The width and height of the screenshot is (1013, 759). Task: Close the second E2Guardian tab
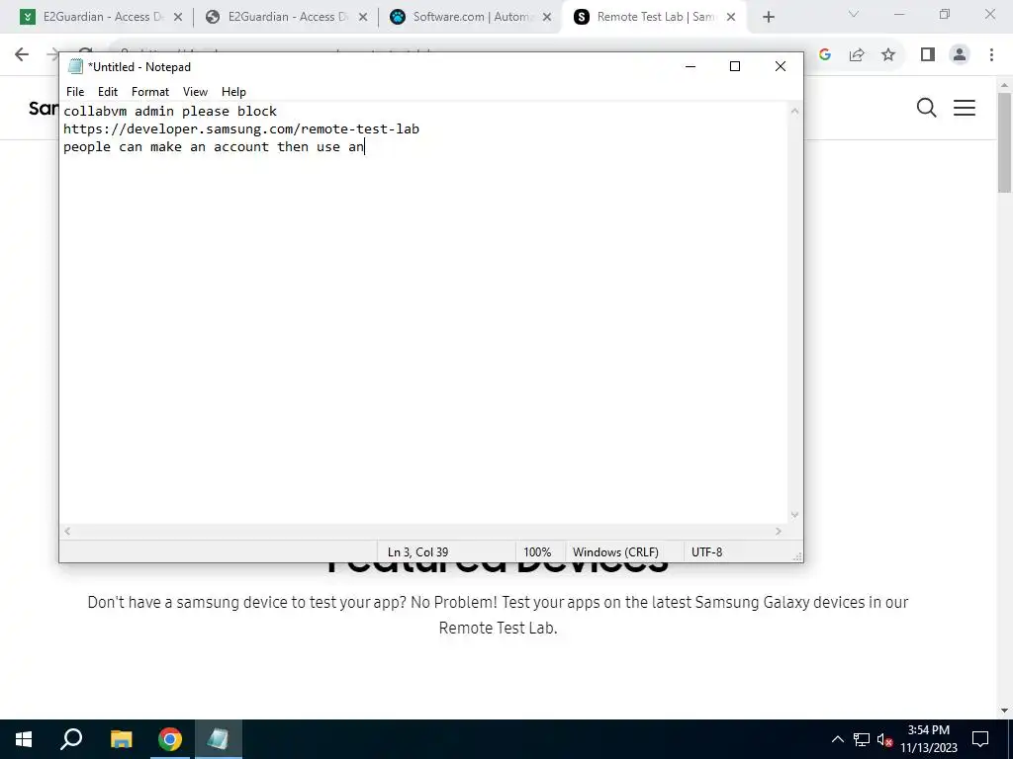(363, 18)
